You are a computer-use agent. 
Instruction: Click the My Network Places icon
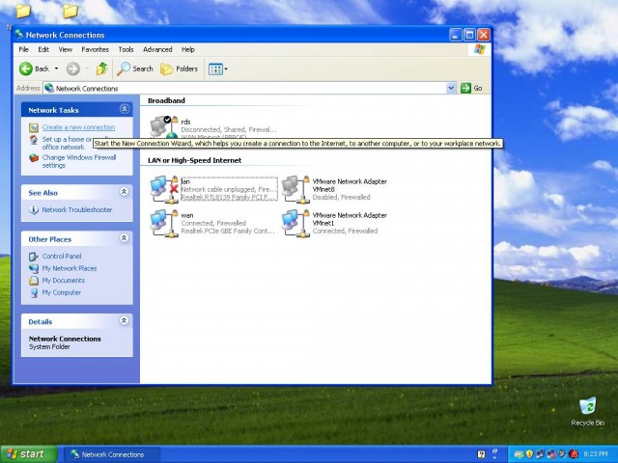click(34, 268)
